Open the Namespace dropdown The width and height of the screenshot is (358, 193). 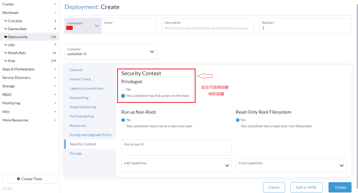click(96, 26)
